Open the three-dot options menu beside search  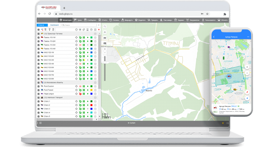coord(99,25)
